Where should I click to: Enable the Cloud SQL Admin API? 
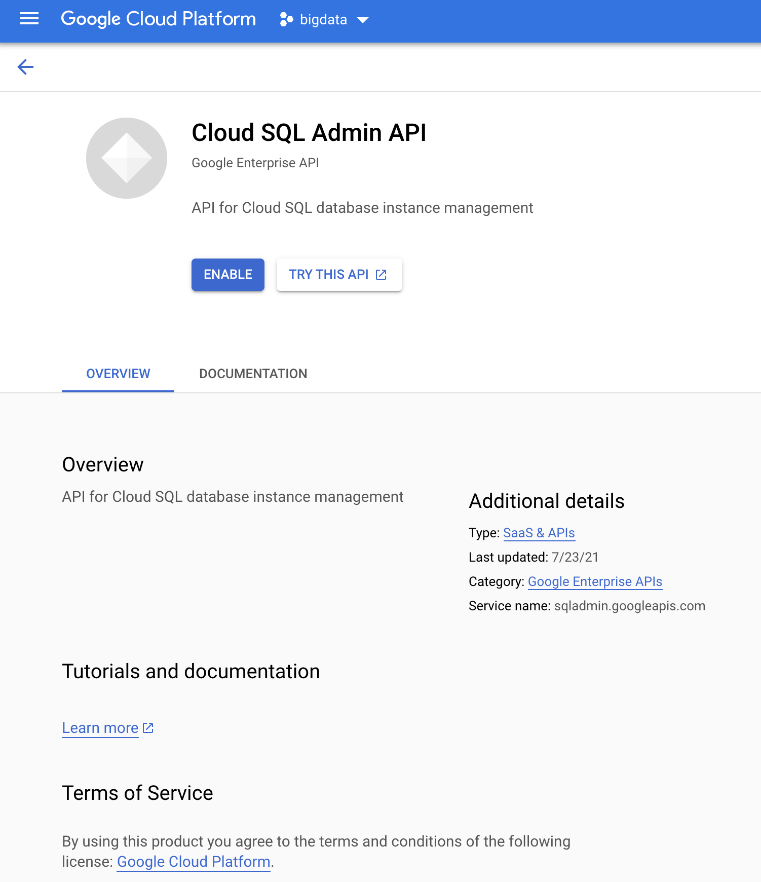[x=228, y=274]
